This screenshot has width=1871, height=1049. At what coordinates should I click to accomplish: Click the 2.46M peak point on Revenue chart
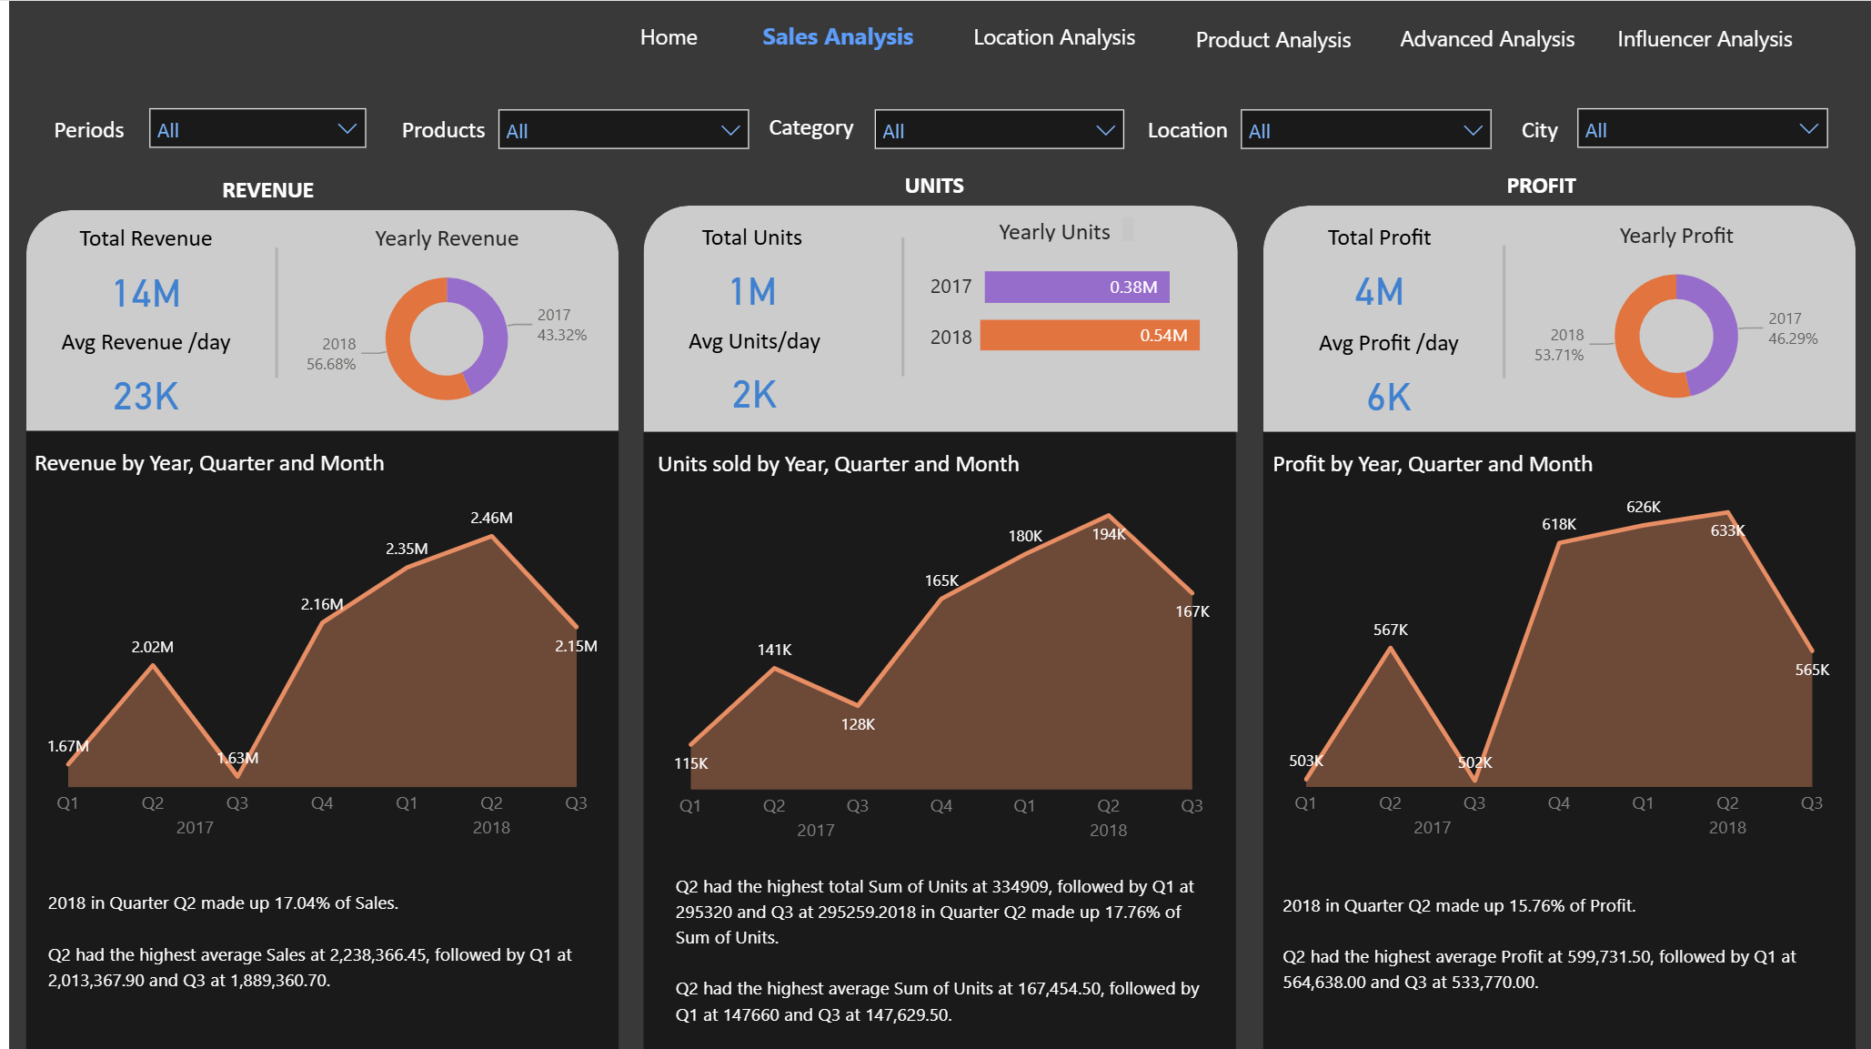pyautogui.click(x=491, y=537)
